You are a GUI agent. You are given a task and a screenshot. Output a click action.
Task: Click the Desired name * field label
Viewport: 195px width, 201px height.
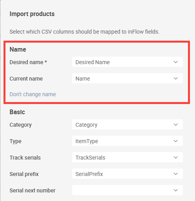coord(28,62)
